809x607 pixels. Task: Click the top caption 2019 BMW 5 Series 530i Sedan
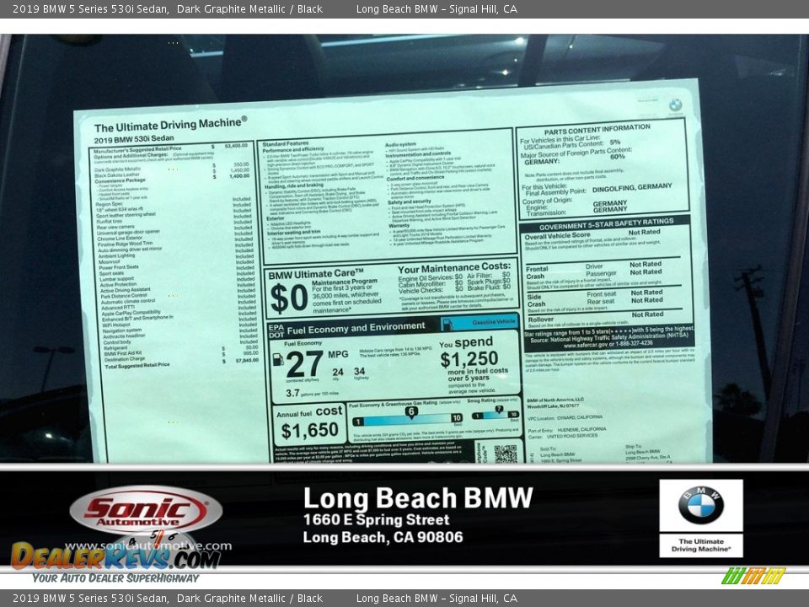pyautogui.click(x=90, y=8)
